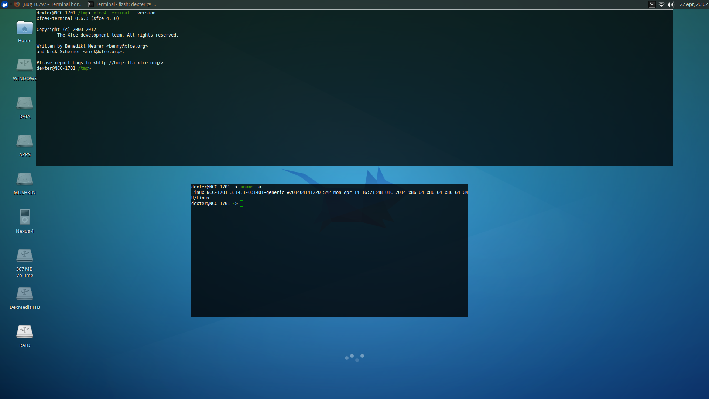Select the MUSHKIN drive desktop icon
The width and height of the screenshot is (709, 399).
(x=25, y=180)
